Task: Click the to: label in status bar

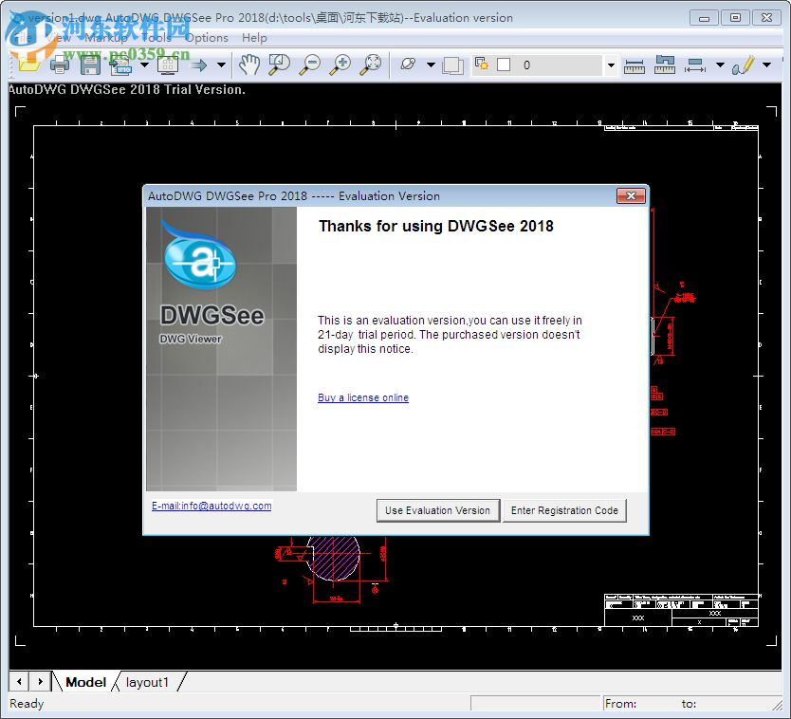Action: point(689,704)
